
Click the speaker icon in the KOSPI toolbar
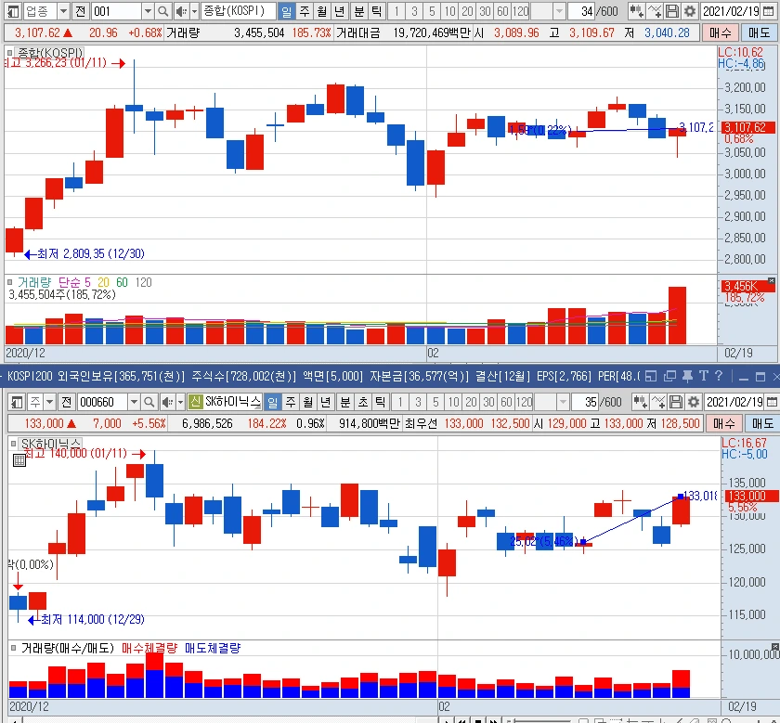(x=181, y=11)
